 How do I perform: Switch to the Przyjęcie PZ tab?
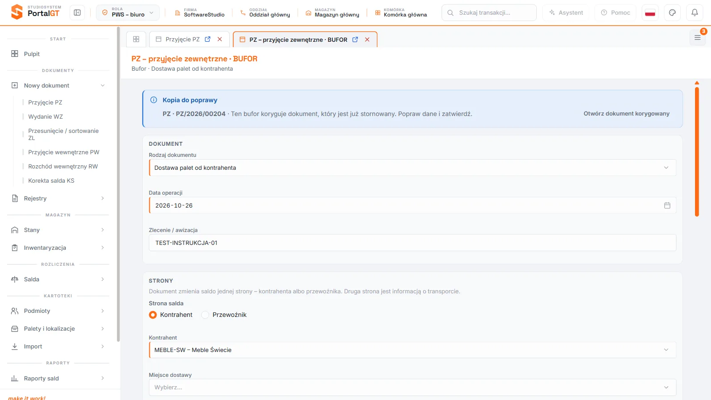pyautogui.click(x=183, y=39)
